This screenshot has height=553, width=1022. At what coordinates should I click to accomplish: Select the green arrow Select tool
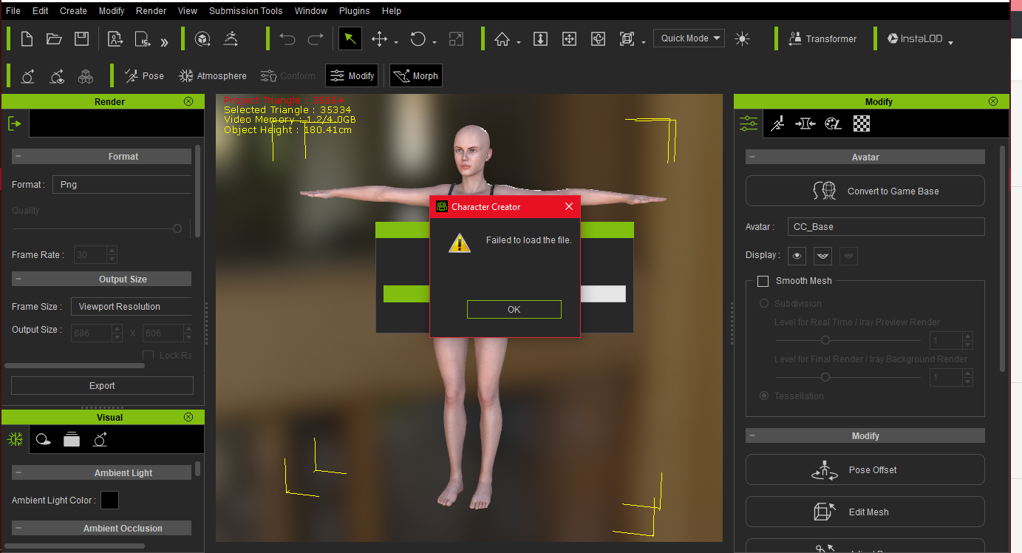350,39
